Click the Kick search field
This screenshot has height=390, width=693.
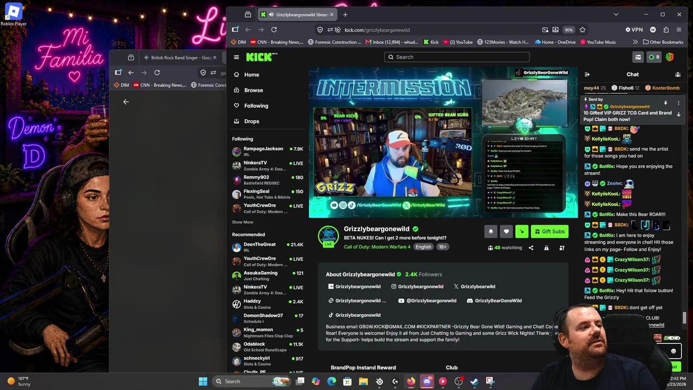(456, 57)
